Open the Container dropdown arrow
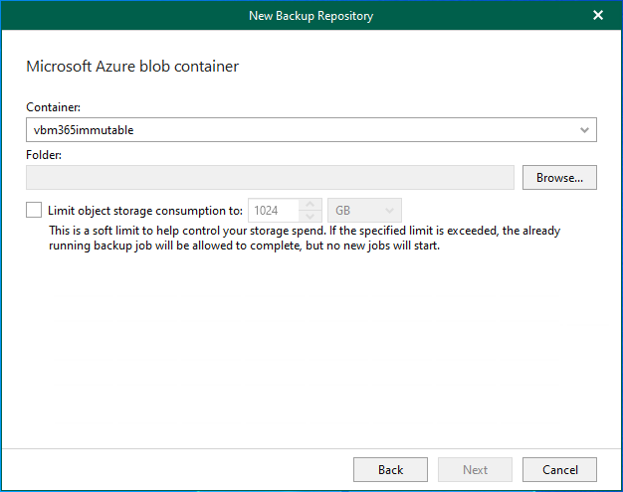Screen dimensions: 623x492 (584, 130)
